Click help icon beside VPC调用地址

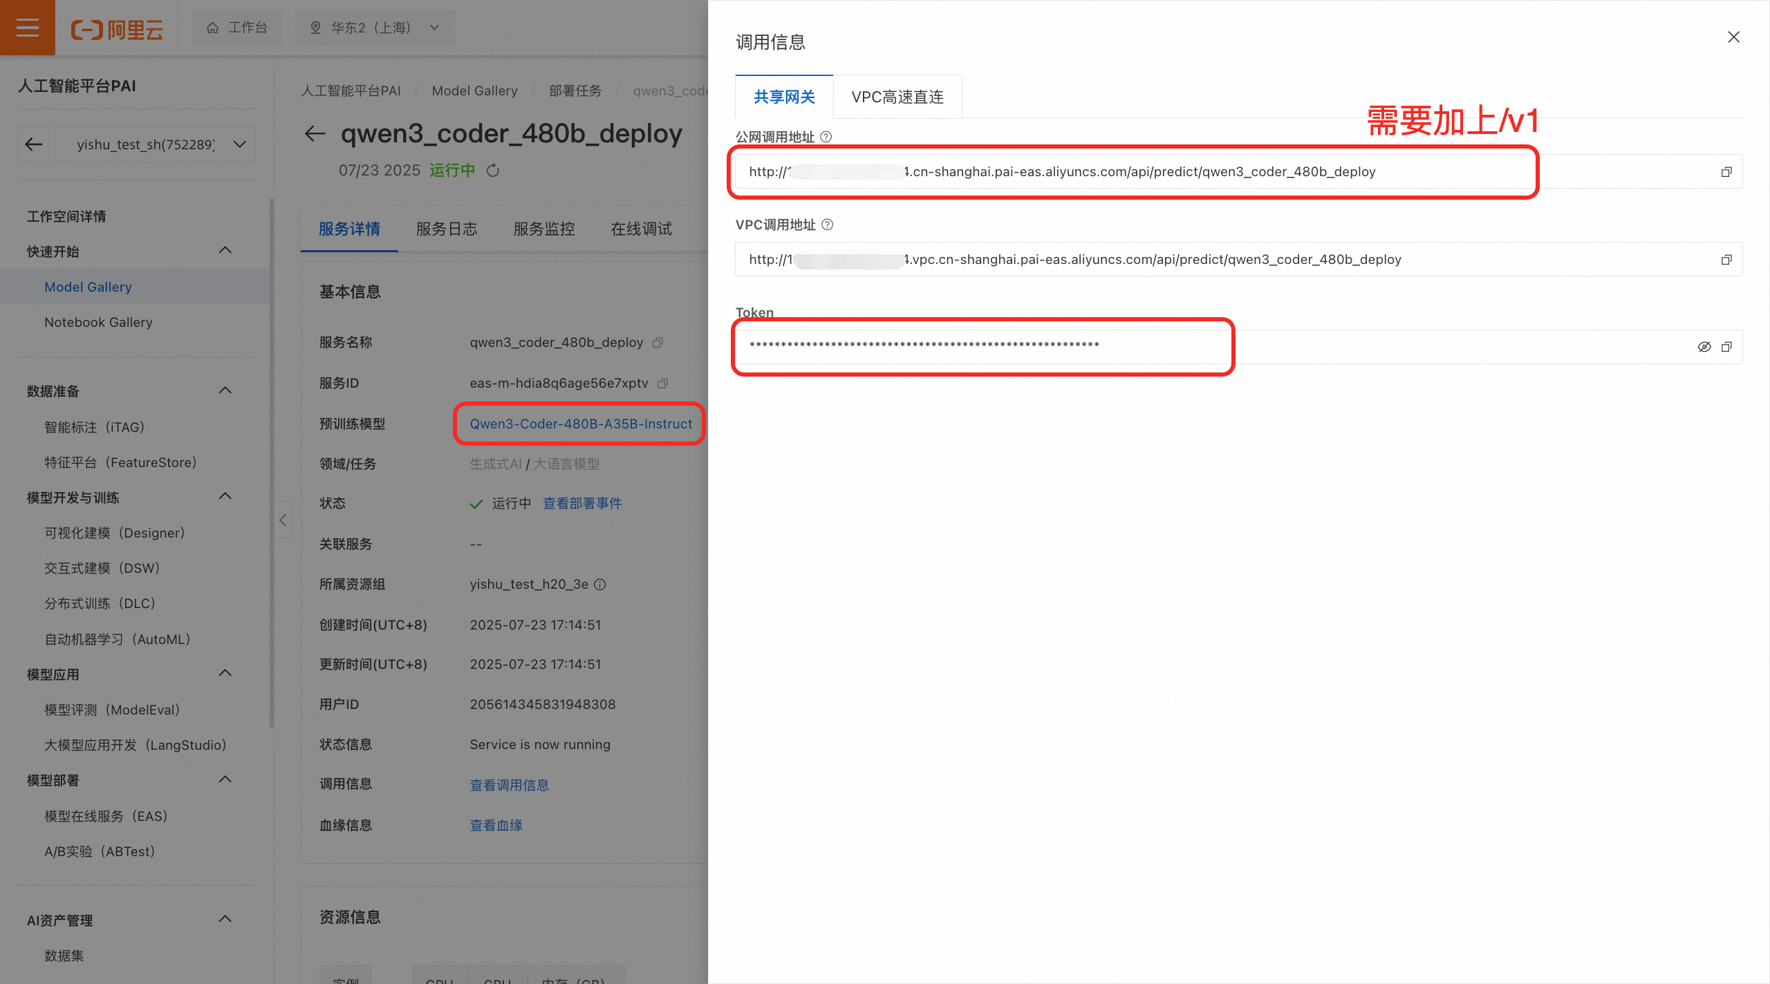827,225
